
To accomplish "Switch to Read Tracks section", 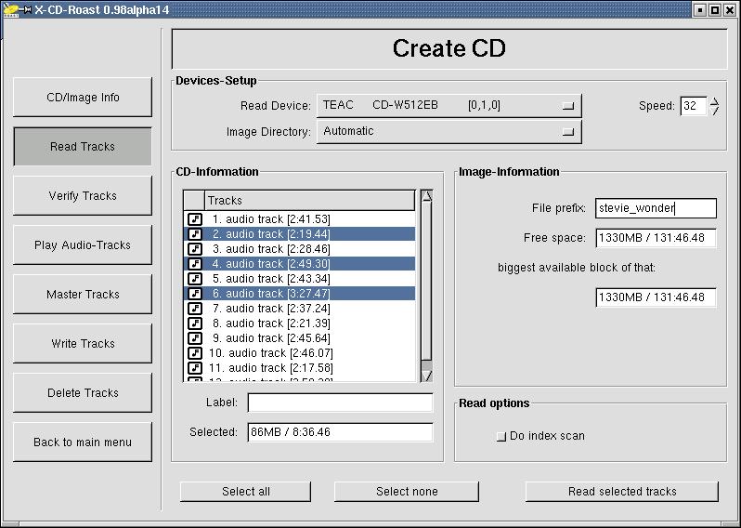I will point(83,146).
